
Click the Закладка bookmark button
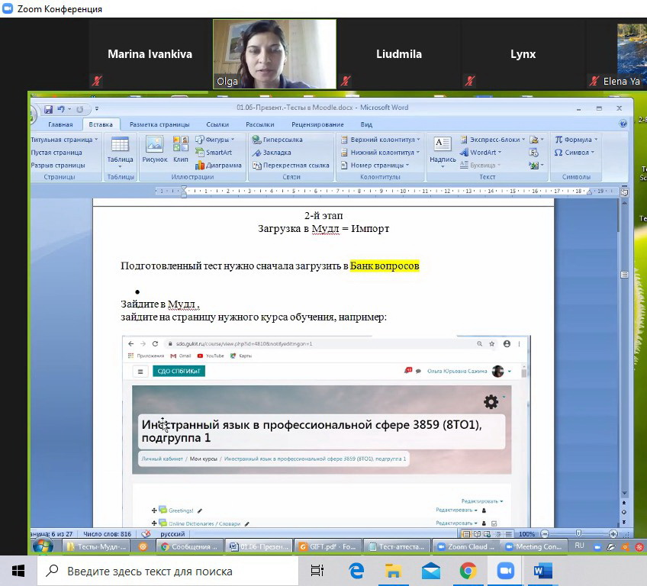(272, 153)
